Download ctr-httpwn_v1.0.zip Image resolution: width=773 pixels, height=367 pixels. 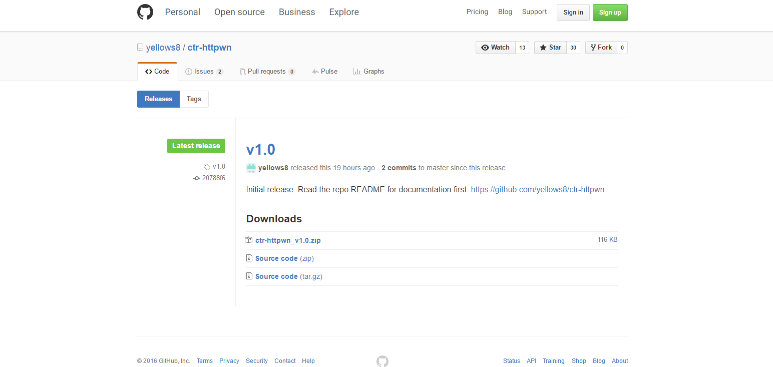coord(288,240)
